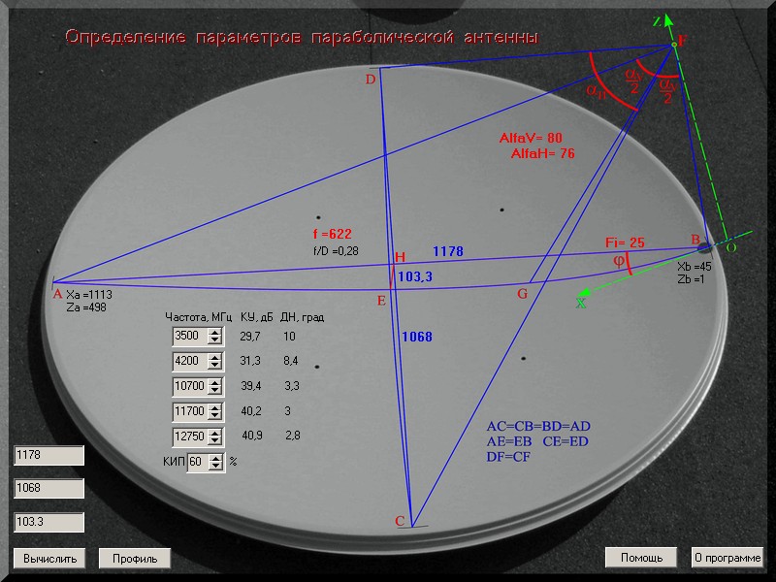776x582 pixels.
Task: Click the 'Za =498' coordinate text
Action: (x=86, y=307)
